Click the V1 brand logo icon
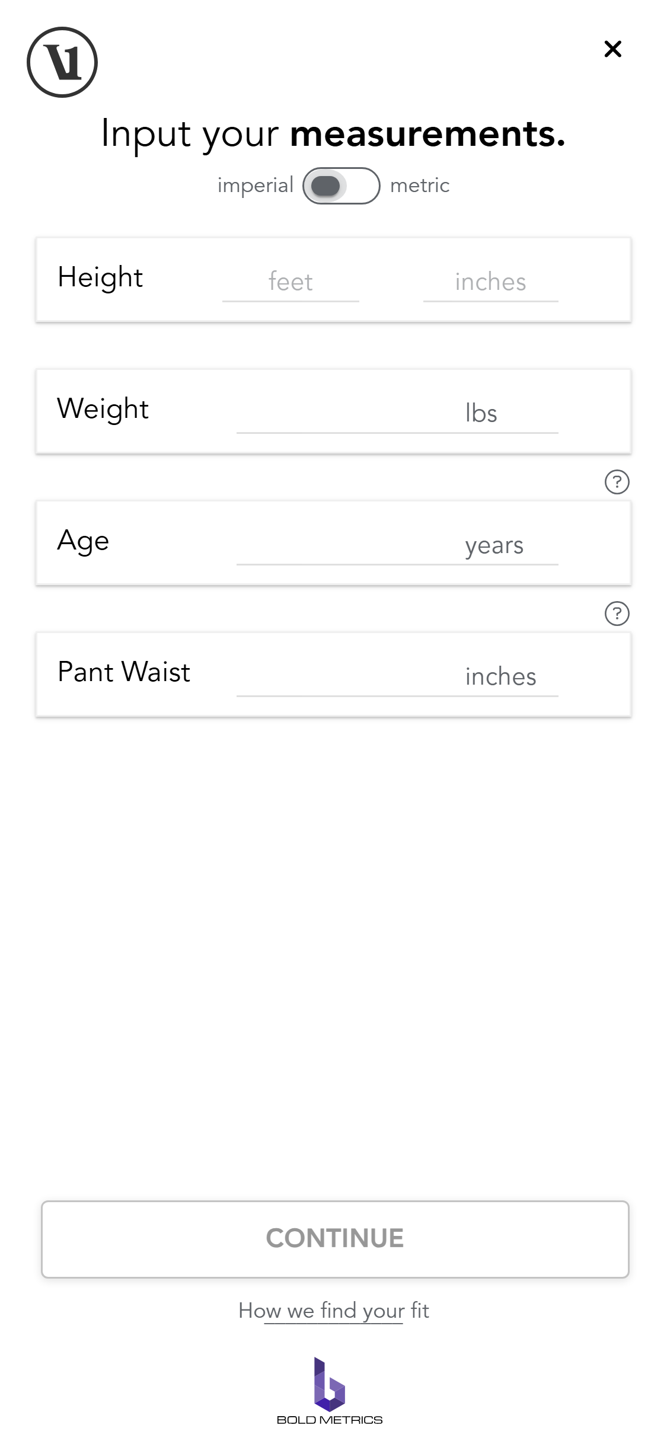This screenshot has height=1444, width=667. [62, 62]
